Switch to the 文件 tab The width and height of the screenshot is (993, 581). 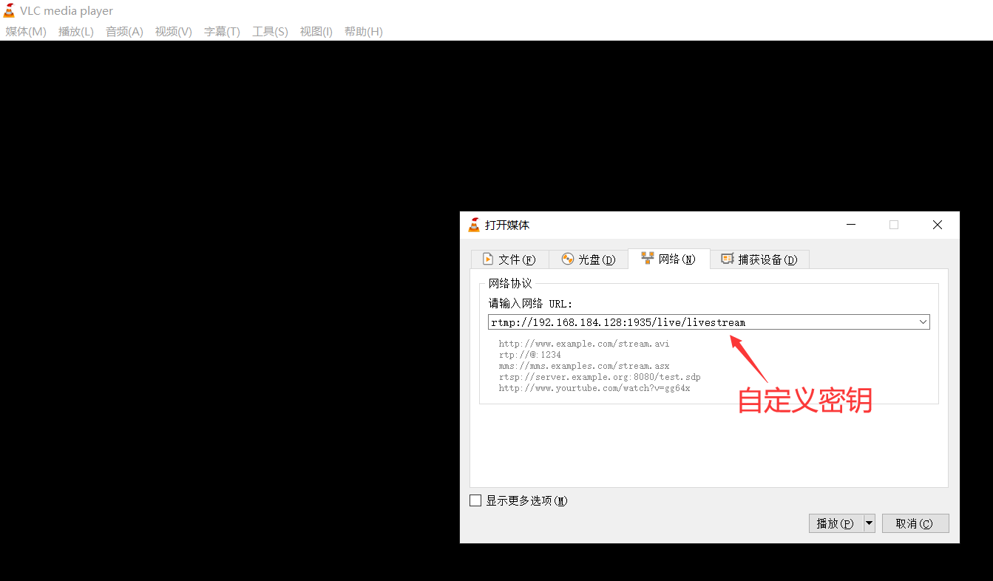pos(513,259)
